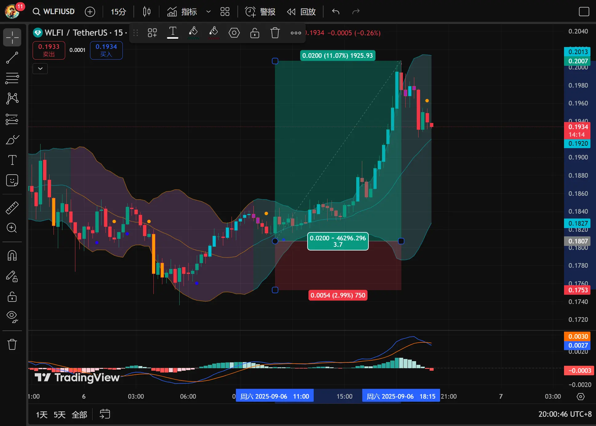The image size is (596, 426).
Task: Click the 0.2007 target price label
Action: click(x=577, y=61)
